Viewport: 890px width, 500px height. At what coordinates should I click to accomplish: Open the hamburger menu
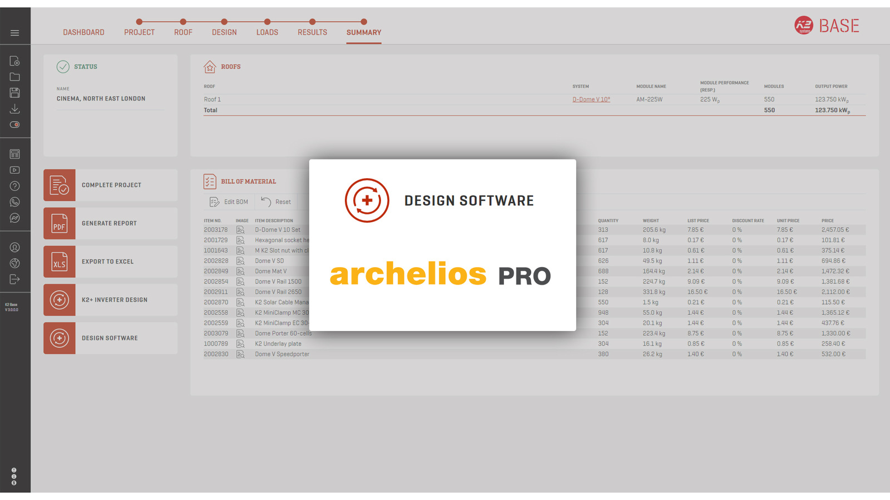15,32
